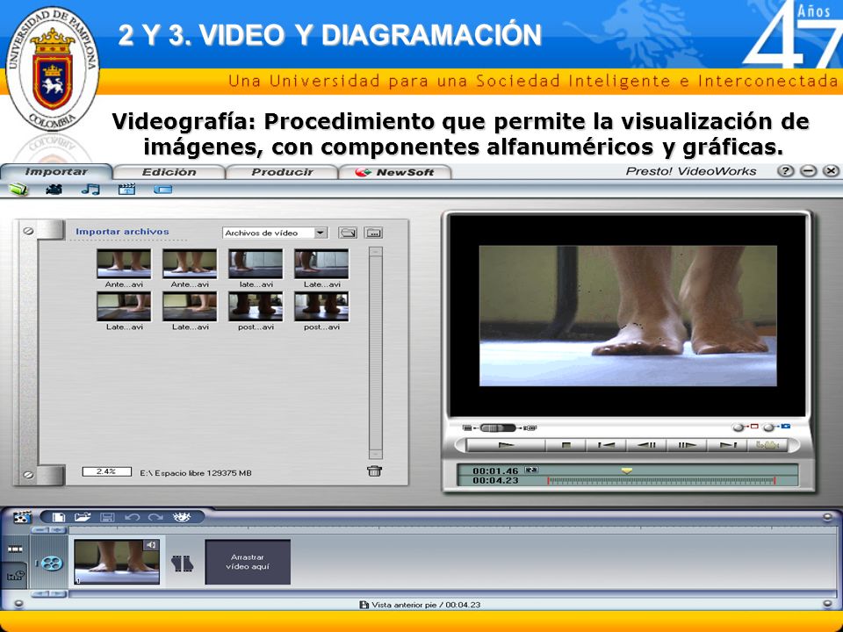Click the undo arrow icon

(132, 517)
